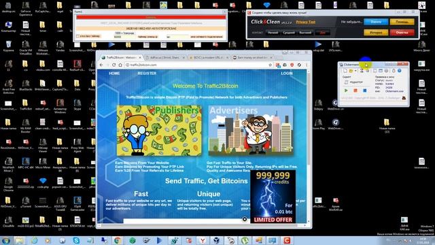
Task: Open uTorrent from the taskbar
Action: pos(245,240)
